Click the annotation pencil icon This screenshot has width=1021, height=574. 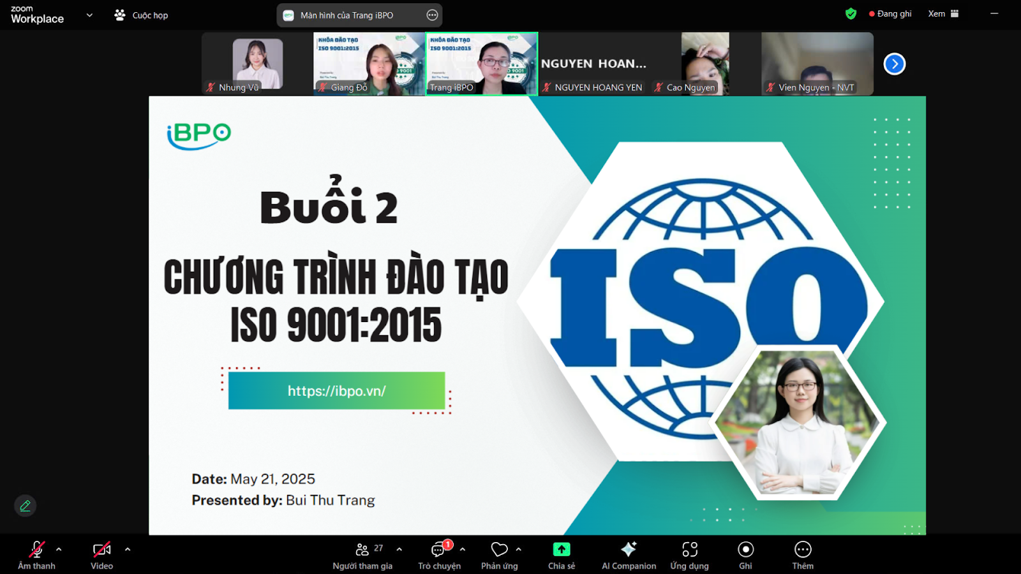[x=26, y=506]
